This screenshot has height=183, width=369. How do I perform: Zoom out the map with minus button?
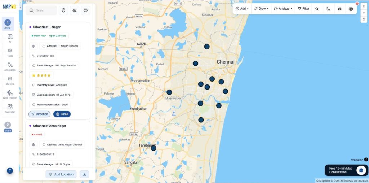click(364, 13)
